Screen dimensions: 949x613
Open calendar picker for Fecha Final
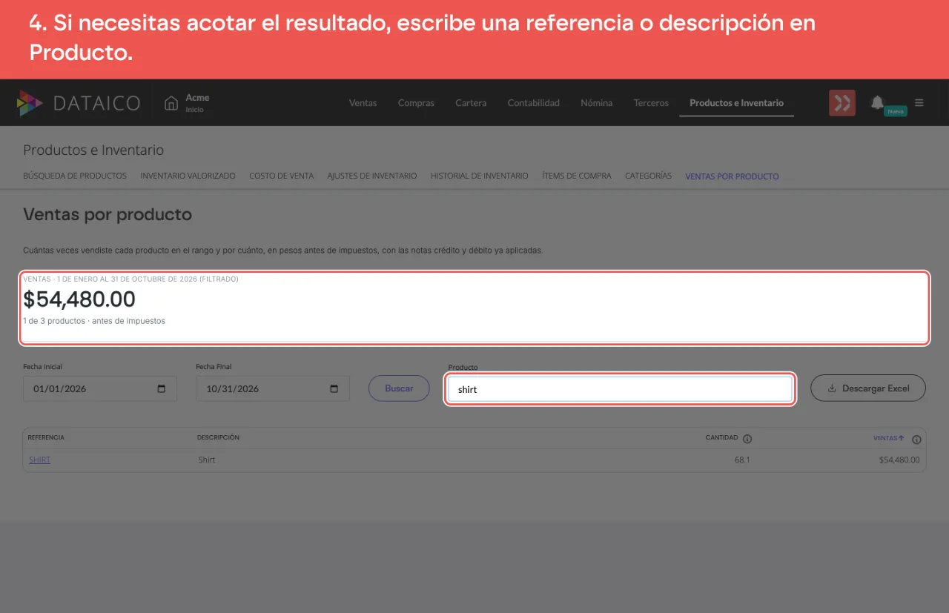pyautogui.click(x=334, y=389)
